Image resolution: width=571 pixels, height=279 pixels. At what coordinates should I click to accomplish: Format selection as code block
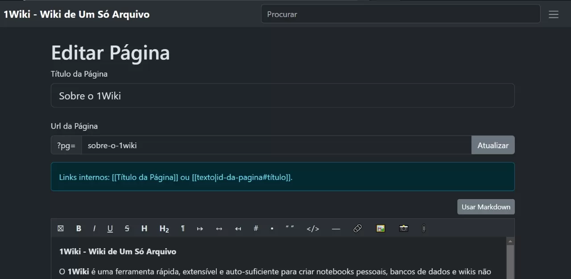(313, 229)
